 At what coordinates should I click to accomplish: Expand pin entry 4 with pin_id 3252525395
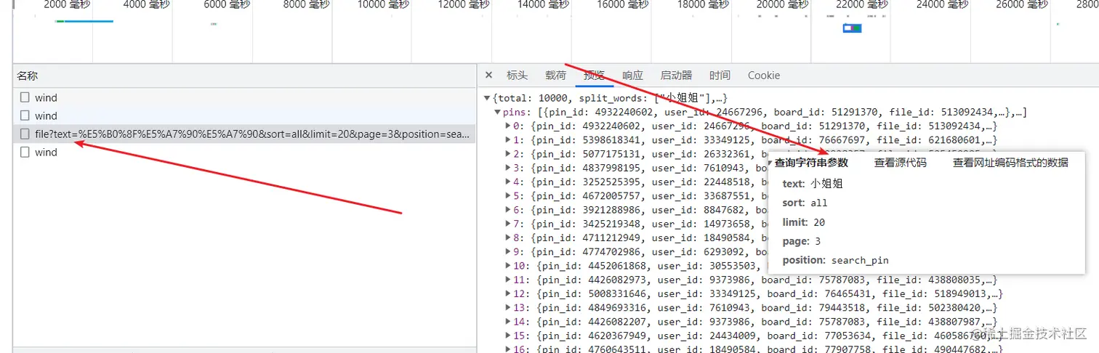click(508, 182)
